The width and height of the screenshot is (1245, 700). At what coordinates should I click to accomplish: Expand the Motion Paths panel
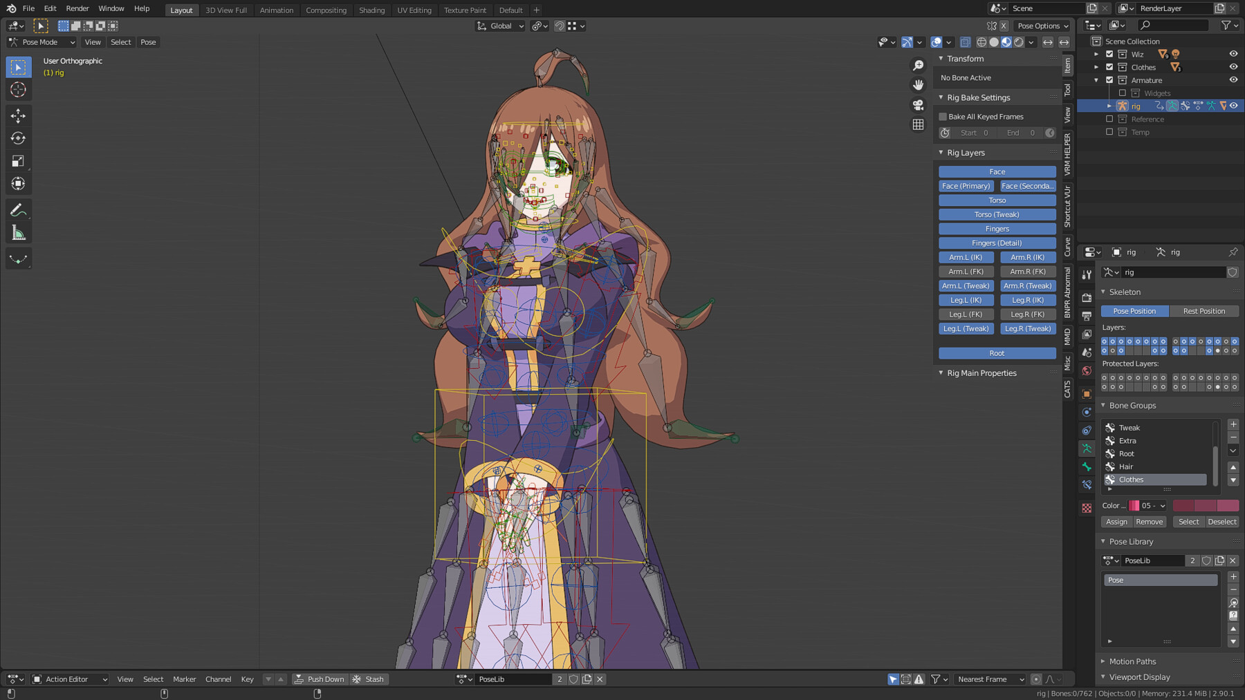(x=1132, y=661)
